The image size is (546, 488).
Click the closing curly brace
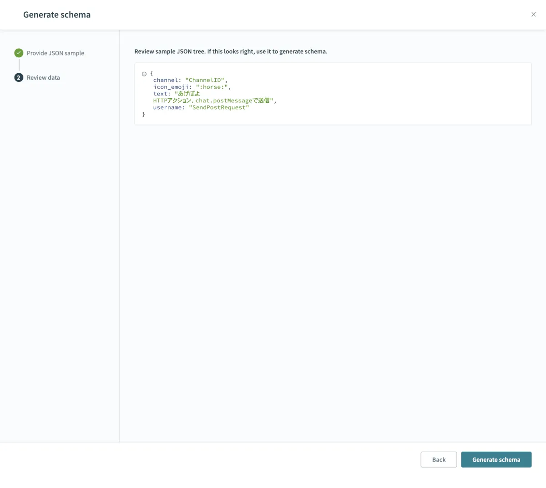point(143,115)
